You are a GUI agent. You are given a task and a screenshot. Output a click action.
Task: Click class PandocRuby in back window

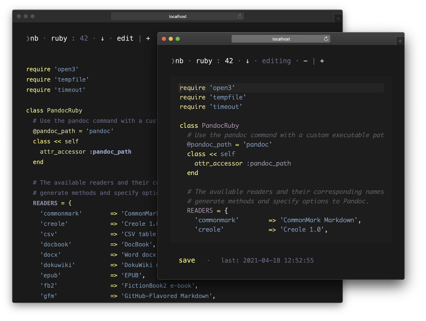pos(54,110)
